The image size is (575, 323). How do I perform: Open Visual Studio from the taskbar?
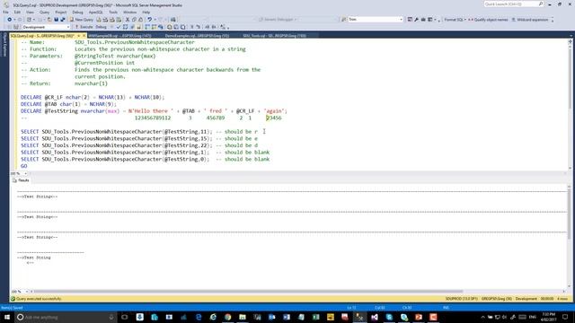click(x=375, y=317)
